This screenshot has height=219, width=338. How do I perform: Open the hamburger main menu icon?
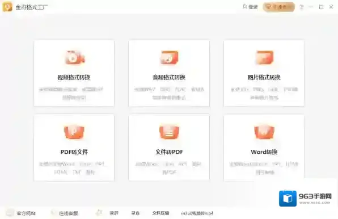click(x=302, y=7)
